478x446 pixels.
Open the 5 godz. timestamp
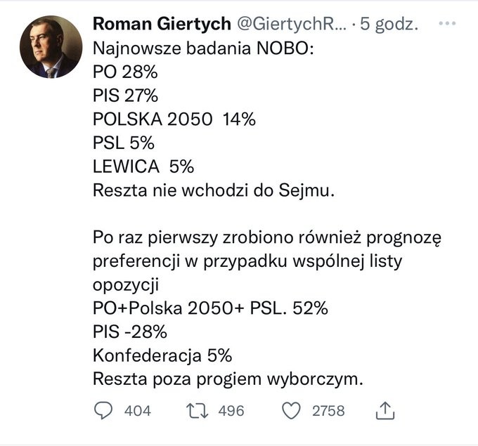[389, 24]
